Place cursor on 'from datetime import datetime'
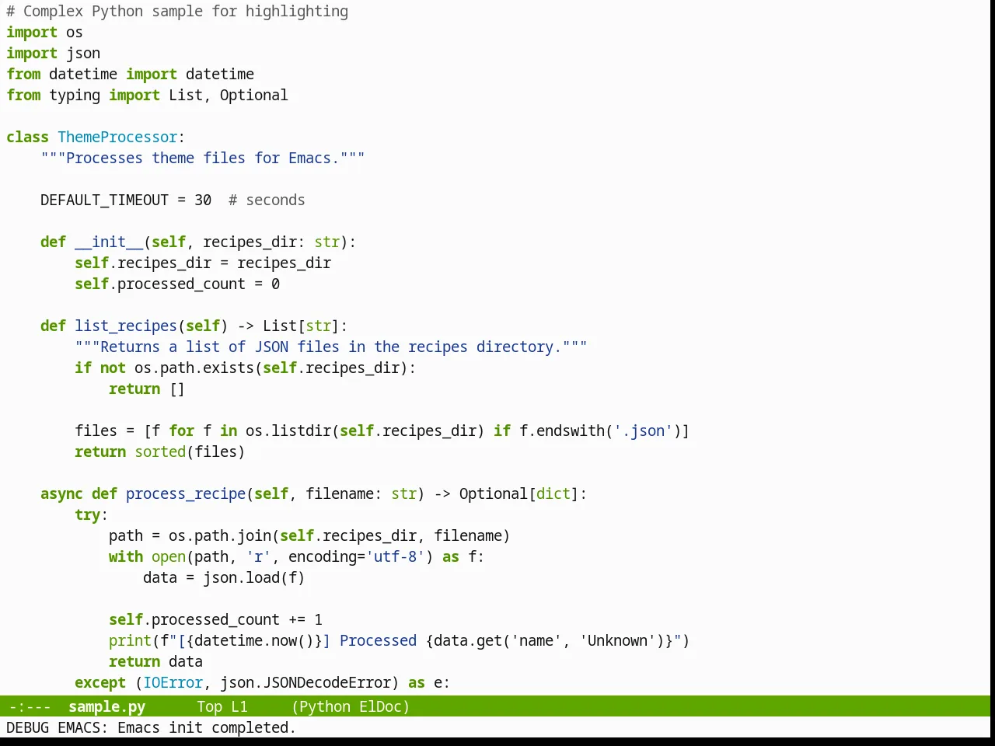Viewport: 995px width, 746px height. (130, 75)
